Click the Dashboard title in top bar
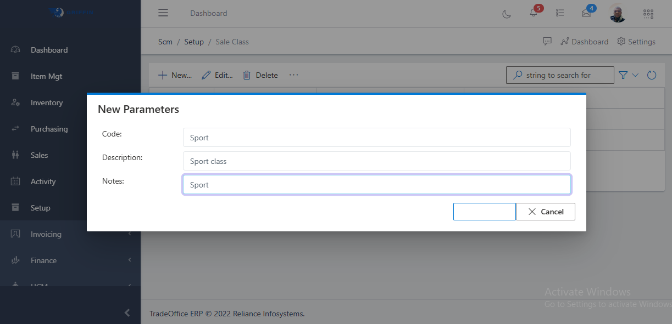The width and height of the screenshot is (672, 324). tap(208, 13)
